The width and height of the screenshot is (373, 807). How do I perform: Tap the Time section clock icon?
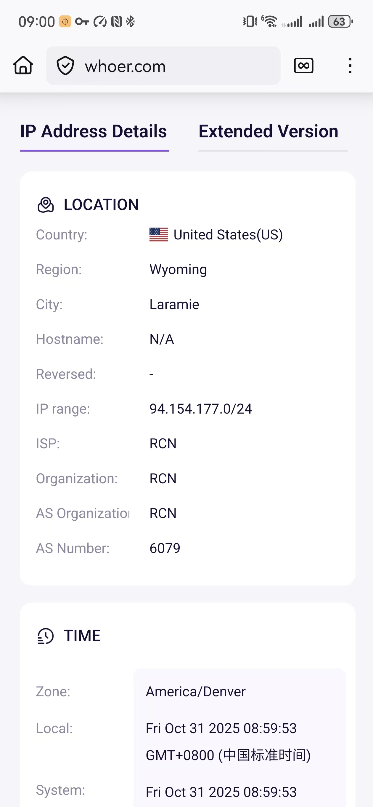coord(46,636)
